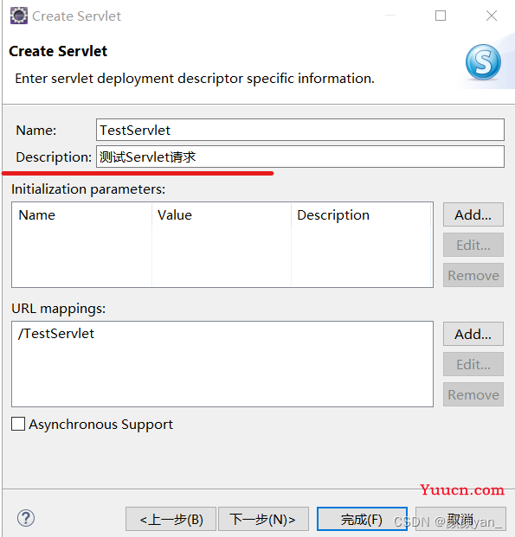
Task: Add a new URL mapping
Action: pos(473,334)
